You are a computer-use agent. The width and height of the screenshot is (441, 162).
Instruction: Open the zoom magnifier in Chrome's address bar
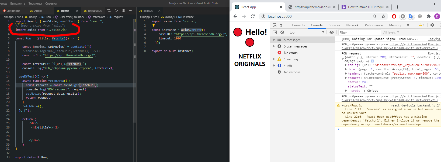(x=375, y=16)
